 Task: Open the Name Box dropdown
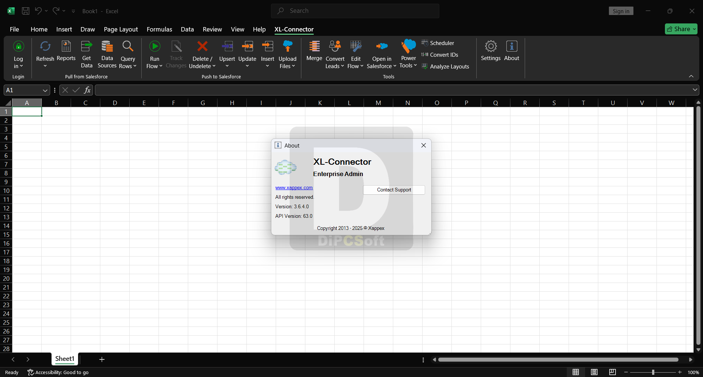(x=45, y=90)
